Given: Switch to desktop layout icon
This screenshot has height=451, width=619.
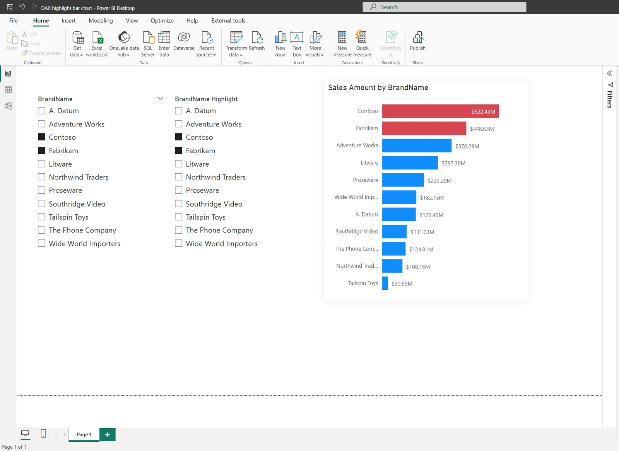Looking at the screenshot, I should [x=25, y=434].
